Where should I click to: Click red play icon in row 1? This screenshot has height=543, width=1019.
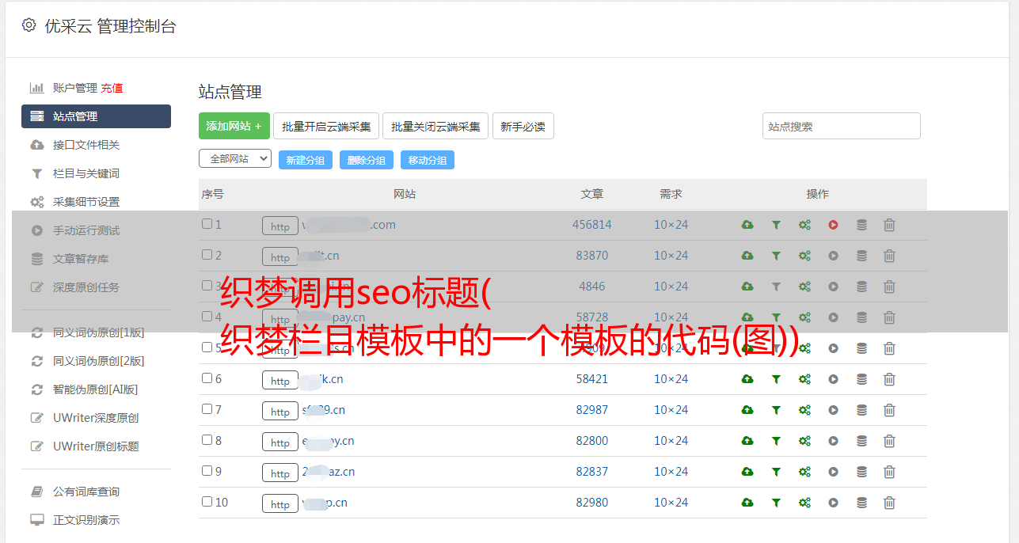coord(833,225)
